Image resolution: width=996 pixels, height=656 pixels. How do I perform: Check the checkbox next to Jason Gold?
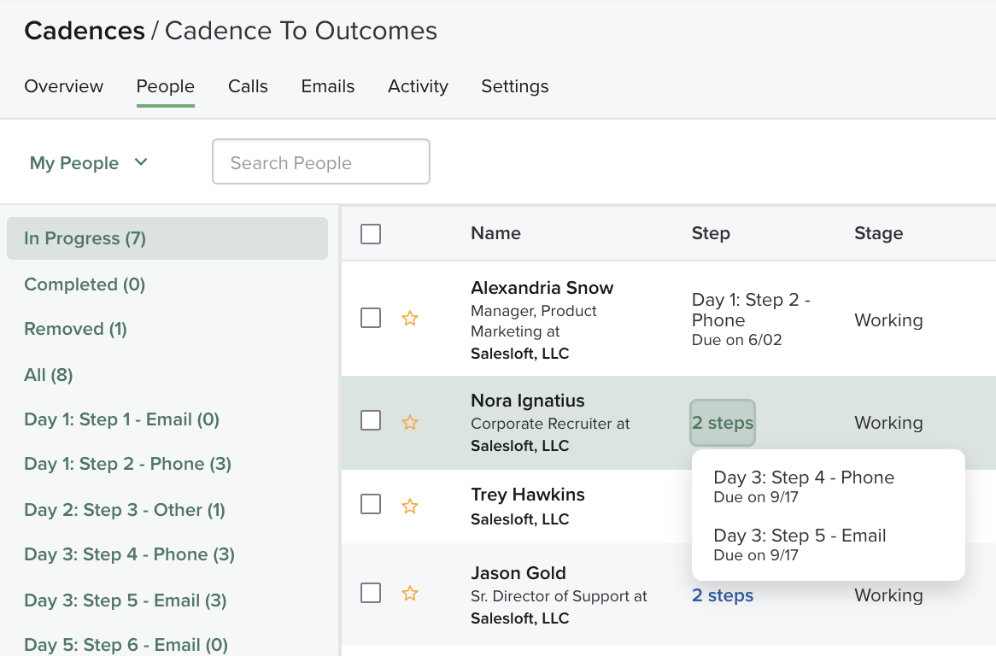click(371, 594)
